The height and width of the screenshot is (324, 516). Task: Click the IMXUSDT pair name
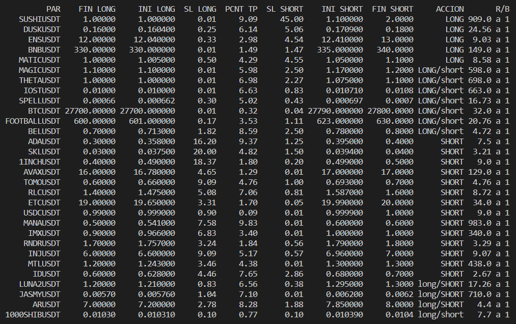coord(44,233)
